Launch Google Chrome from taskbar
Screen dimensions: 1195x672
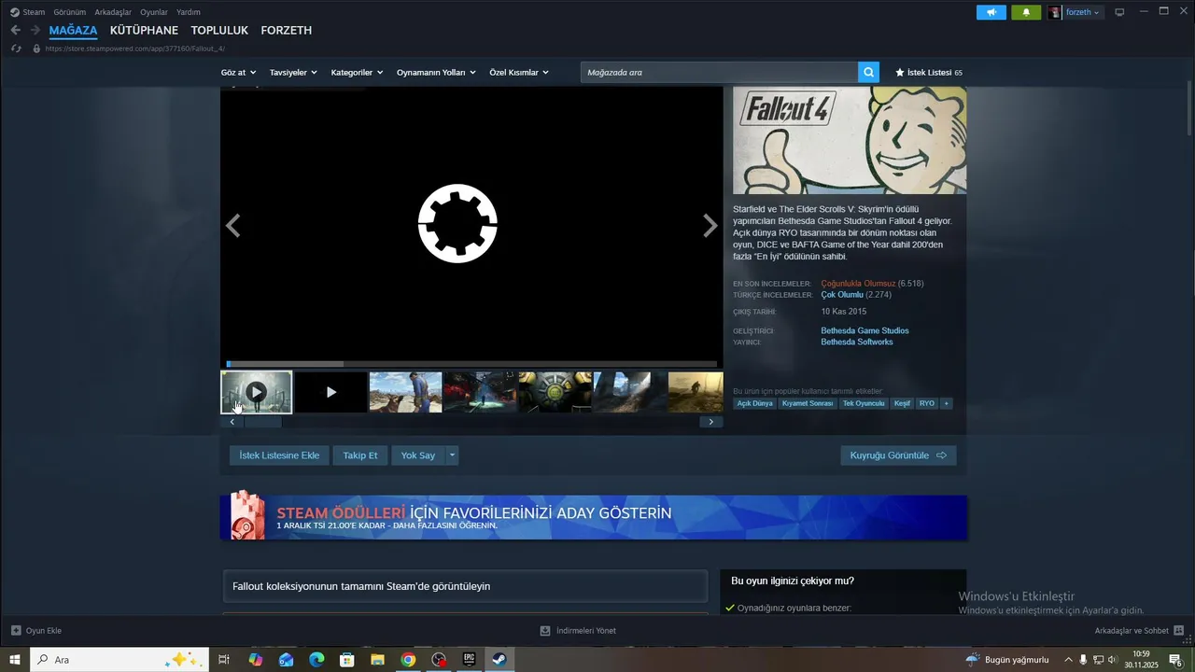click(408, 660)
